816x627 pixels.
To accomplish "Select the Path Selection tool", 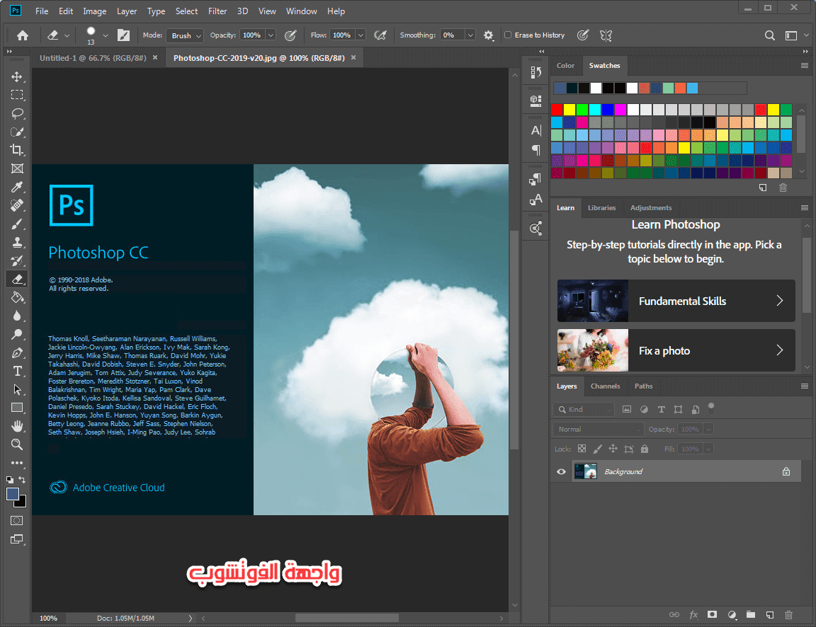I will coord(17,389).
